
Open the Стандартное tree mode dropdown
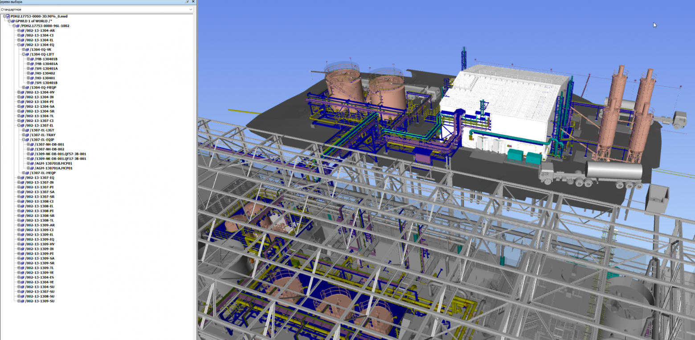97,9
